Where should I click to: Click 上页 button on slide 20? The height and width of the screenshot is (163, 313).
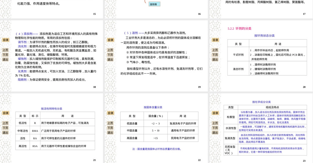pos(215,50)
